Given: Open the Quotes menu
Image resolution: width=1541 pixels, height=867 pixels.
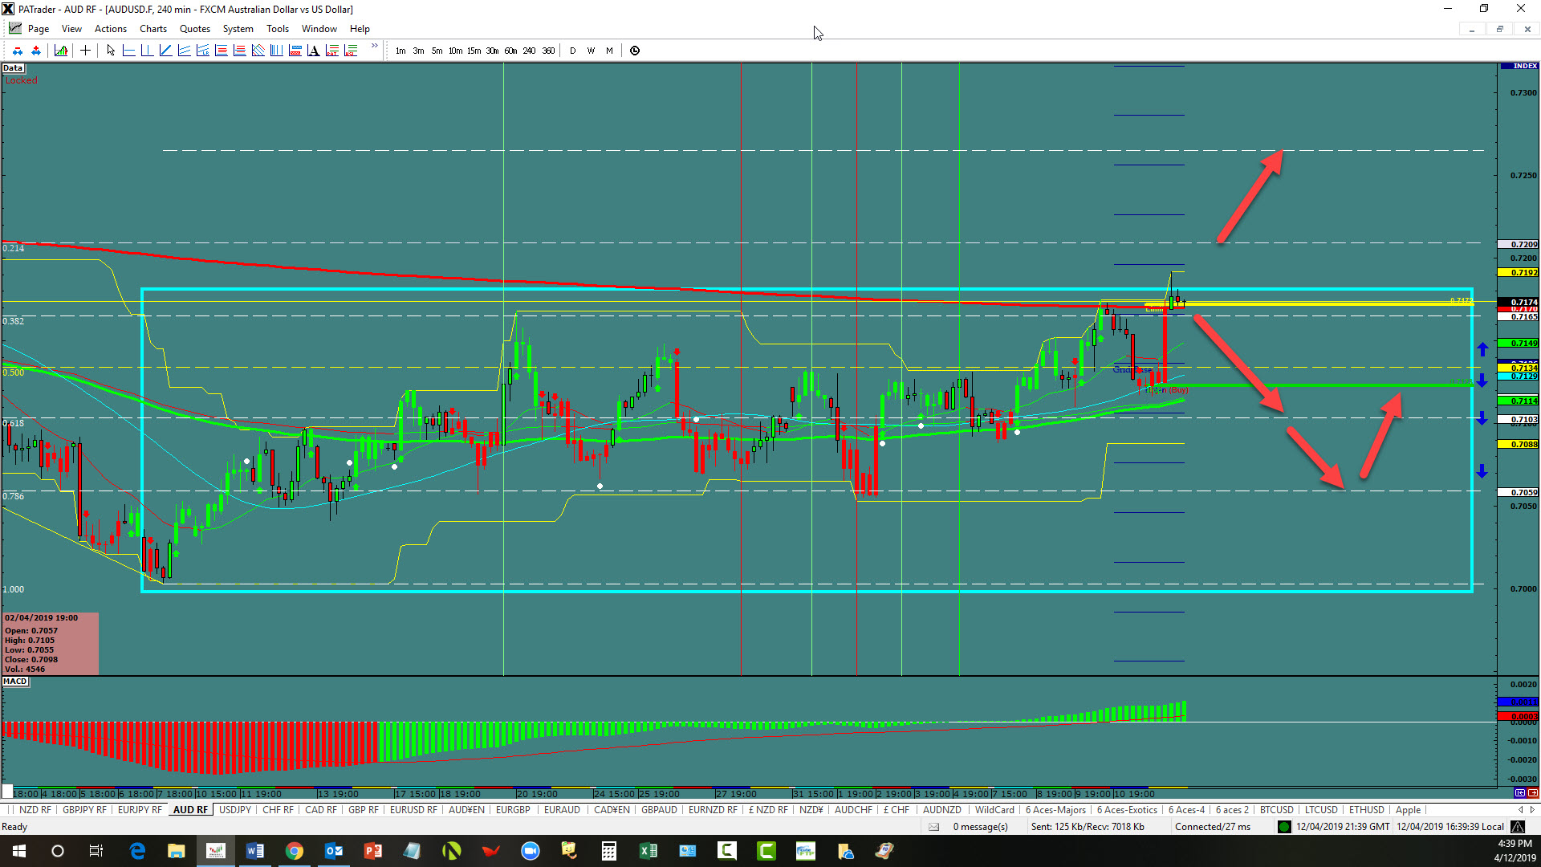Looking at the screenshot, I should (194, 29).
